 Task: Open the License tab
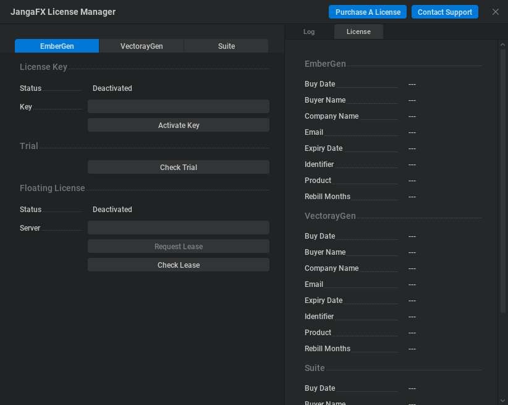click(x=358, y=32)
